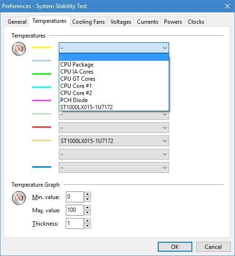Click the Temperature Graph gauge icon
Image resolution: width=235 pixels, height=256 pixels.
pos(19,198)
